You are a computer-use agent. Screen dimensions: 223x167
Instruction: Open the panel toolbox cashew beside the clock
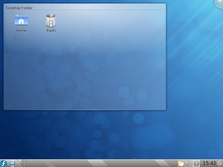(220, 163)
